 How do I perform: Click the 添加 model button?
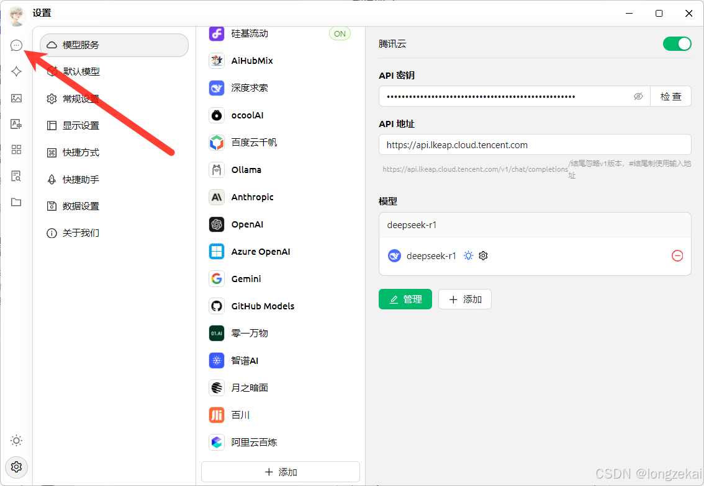465,299
